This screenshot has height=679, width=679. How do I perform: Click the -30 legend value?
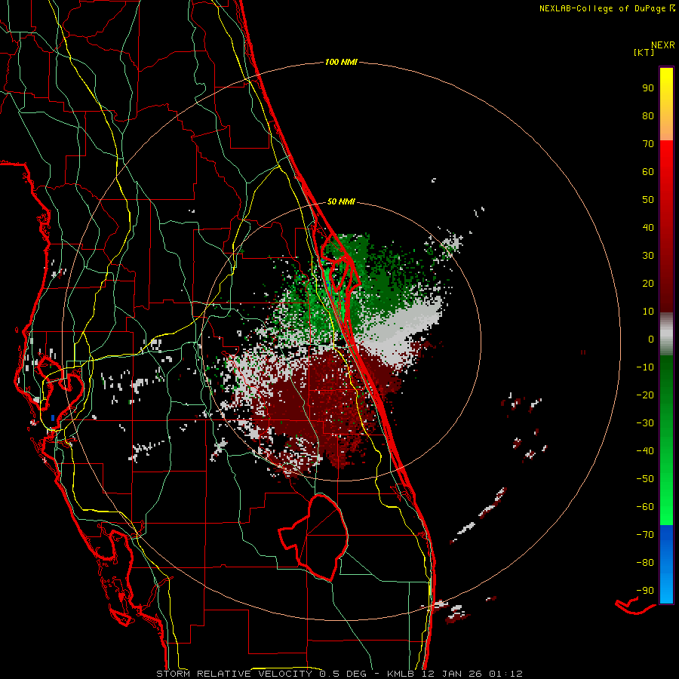coord(645,423)
